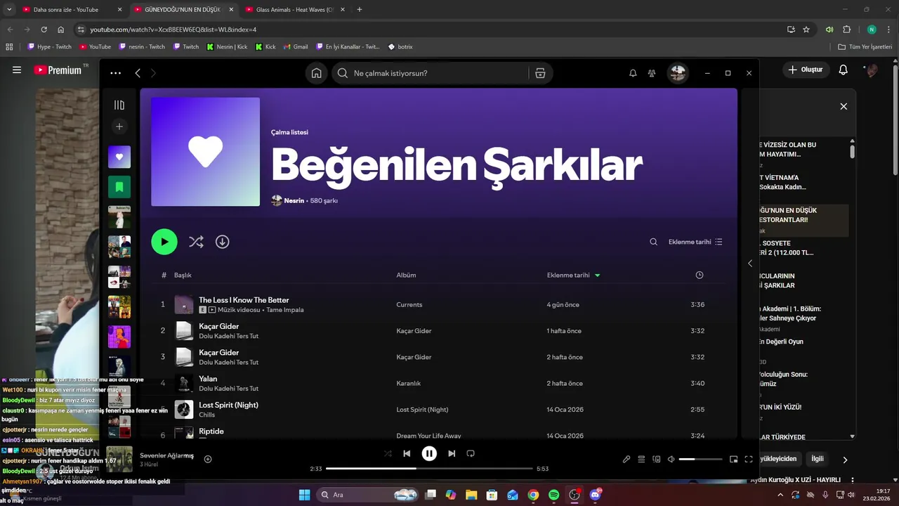
Task: Expand Your Library sidebar icon
Action: tap(119, 105)
